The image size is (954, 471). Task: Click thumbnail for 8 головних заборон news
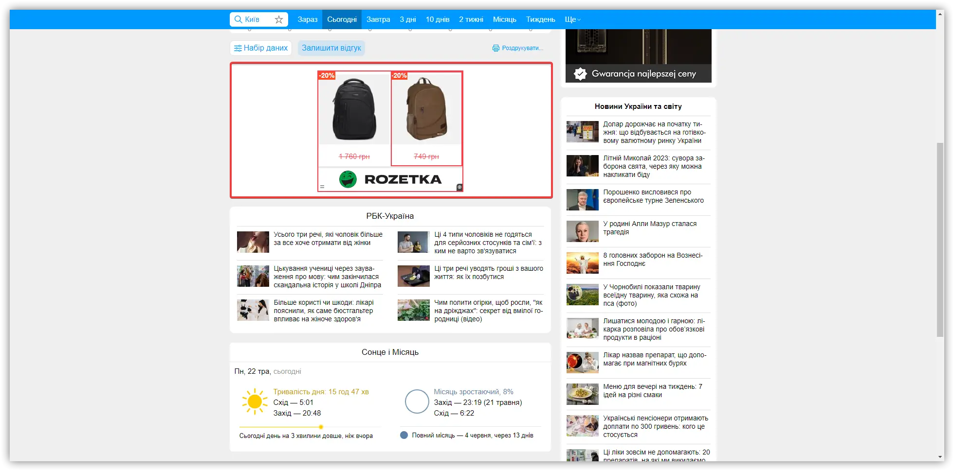point(583,263)
